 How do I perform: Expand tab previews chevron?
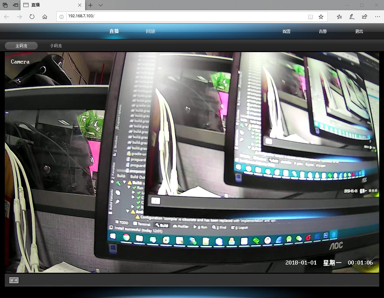(x=100, y=5)
